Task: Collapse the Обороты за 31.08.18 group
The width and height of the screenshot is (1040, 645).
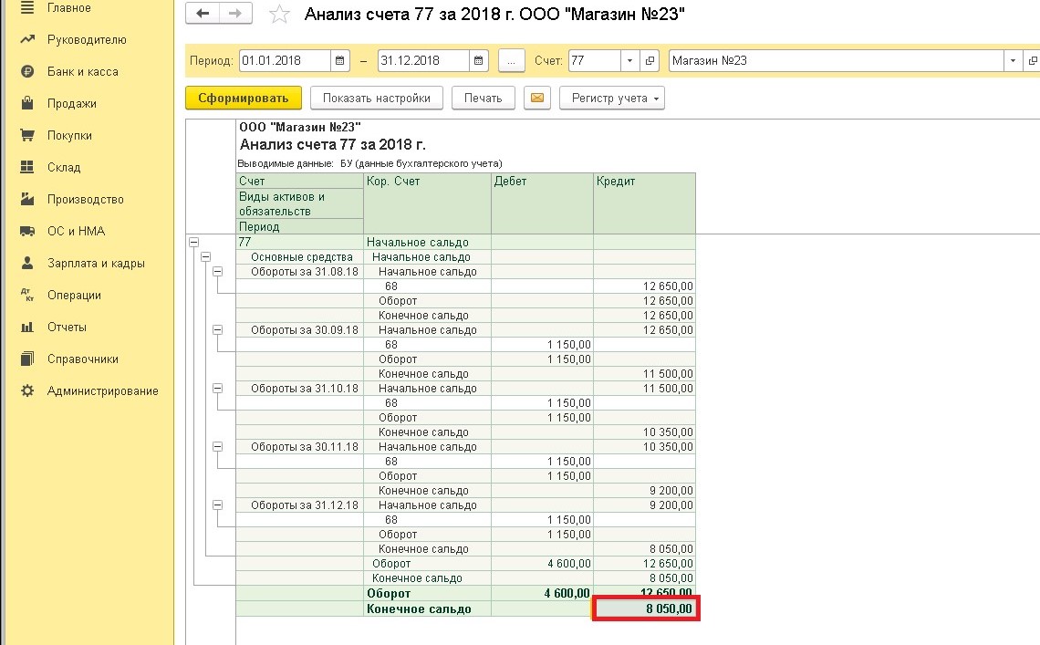Action: pyautogui.click(x=217, y=271)
